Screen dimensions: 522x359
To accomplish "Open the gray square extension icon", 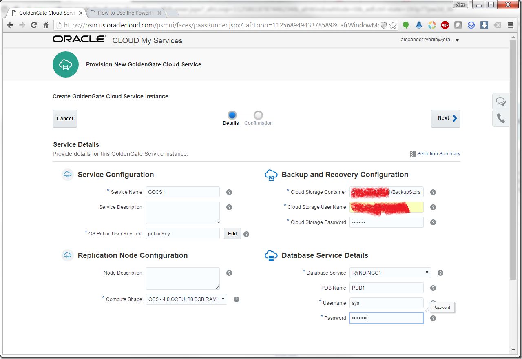I will tap(458, 25).
